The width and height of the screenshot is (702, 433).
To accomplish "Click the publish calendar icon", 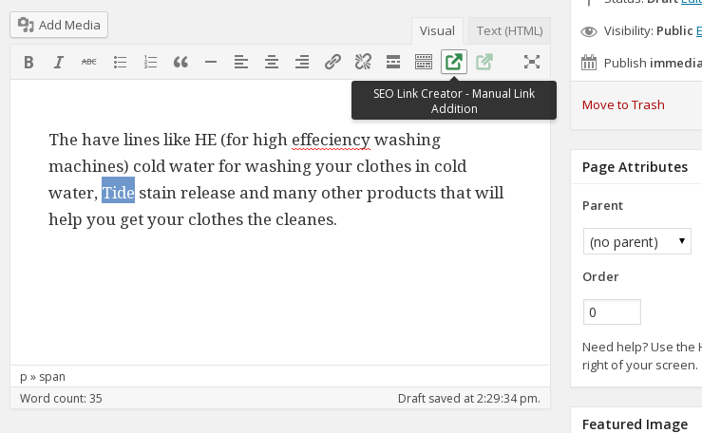I will (589, 63).
